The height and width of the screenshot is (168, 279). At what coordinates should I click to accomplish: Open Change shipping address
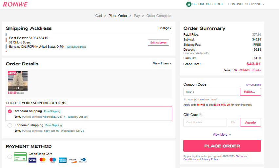click(165, 28)
